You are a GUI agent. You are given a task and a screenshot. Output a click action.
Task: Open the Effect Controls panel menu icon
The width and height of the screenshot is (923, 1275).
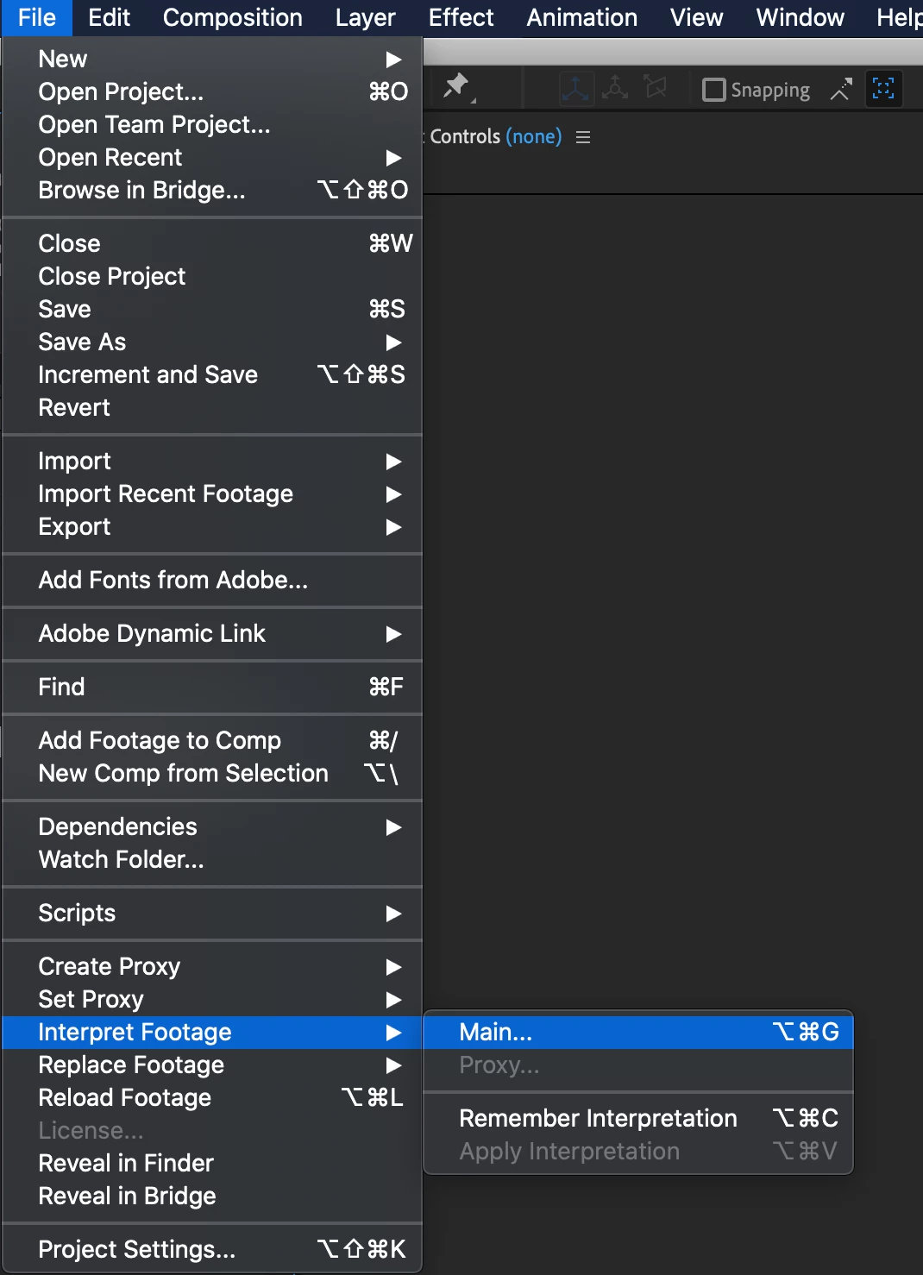pyautogui.click(x=583, y=137)
